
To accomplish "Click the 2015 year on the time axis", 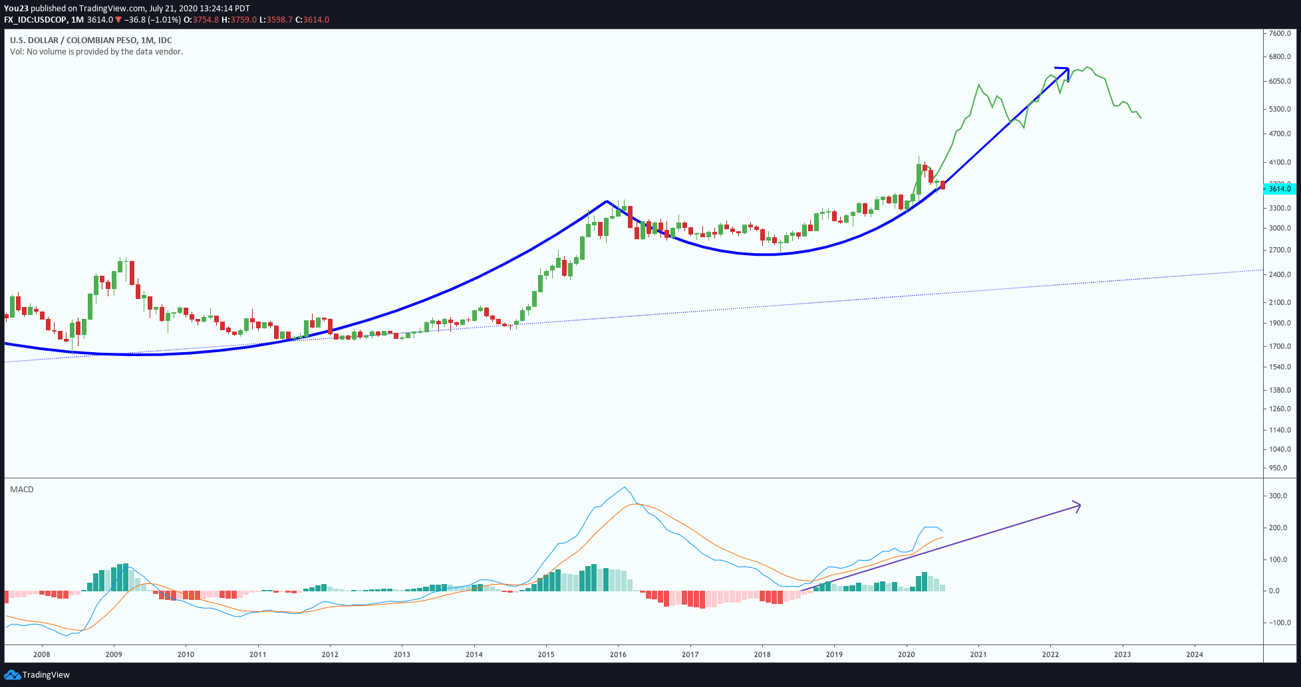I will click(x=546, y=654).
